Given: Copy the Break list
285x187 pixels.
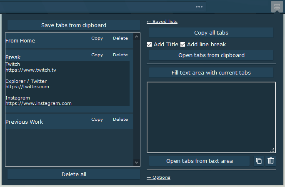Looking at the screenshot, I should [97, 55].
